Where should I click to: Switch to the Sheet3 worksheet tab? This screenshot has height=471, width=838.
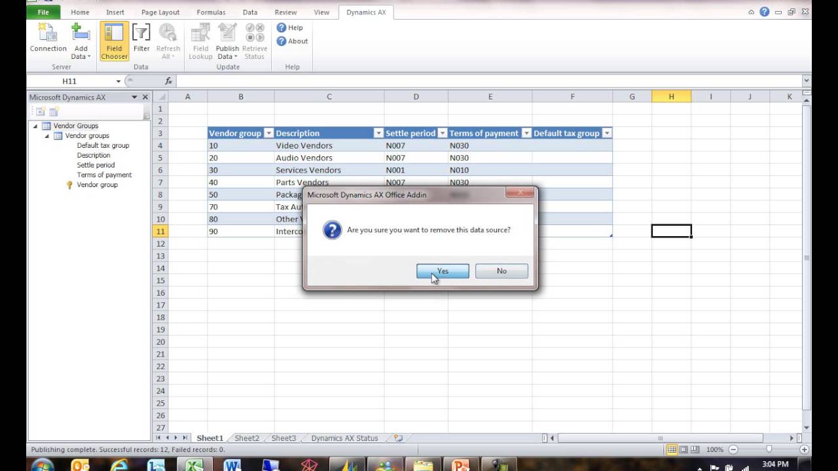[283, 438]
